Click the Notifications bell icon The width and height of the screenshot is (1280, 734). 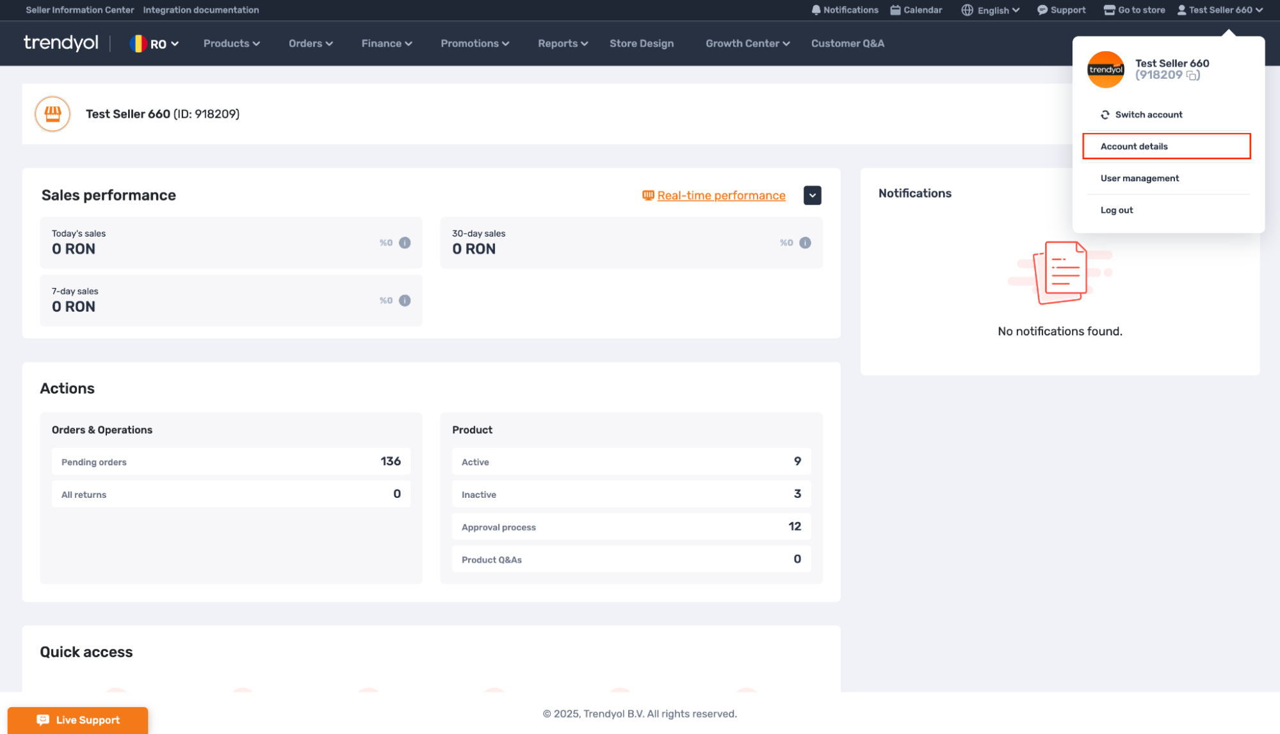pos(816,10)
